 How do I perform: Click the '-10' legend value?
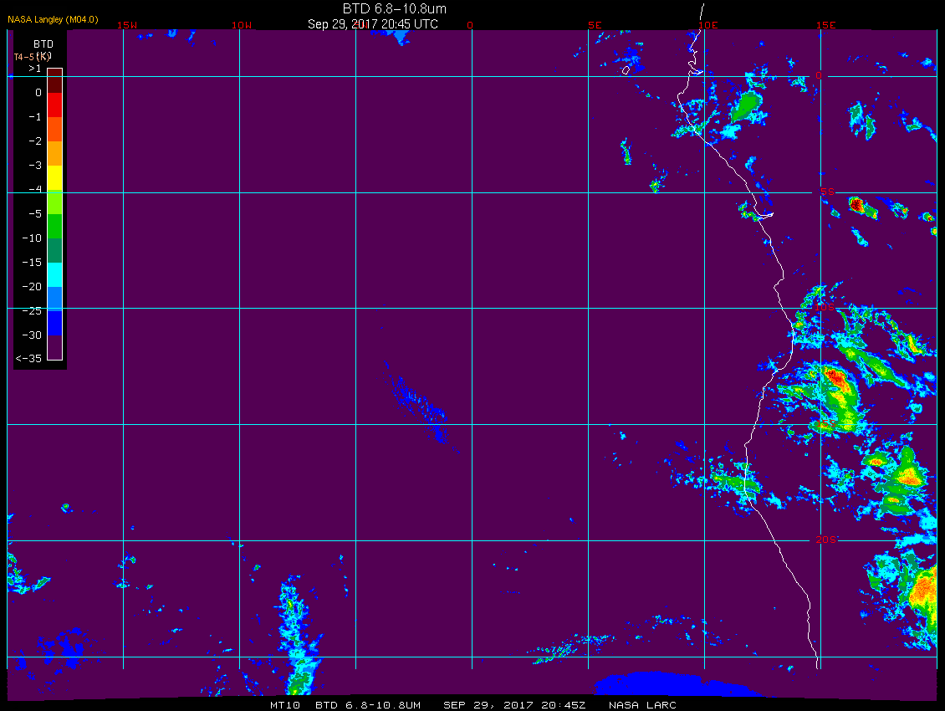(x=32, y=238)
